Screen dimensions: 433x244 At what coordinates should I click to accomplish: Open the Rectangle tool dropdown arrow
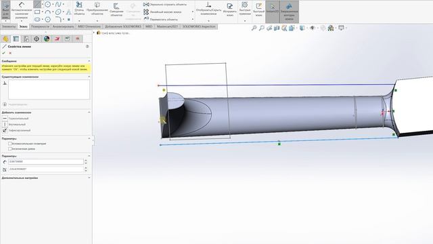tap(42, 12)
